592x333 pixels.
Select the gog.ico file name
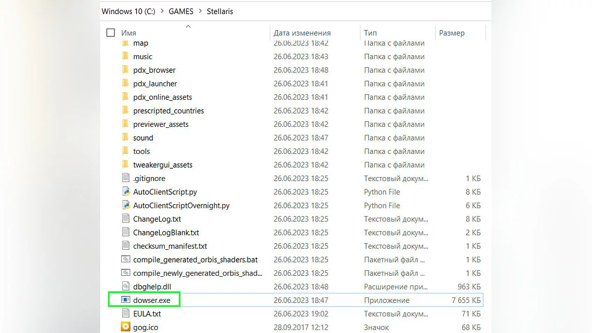tap(146, 327)
